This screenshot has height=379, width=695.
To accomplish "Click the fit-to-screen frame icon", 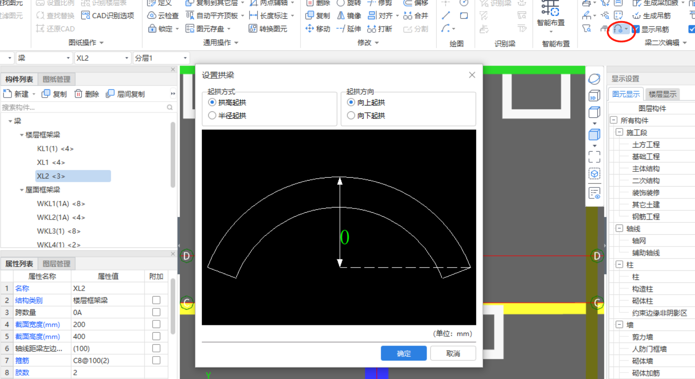I will coord(594,157).
